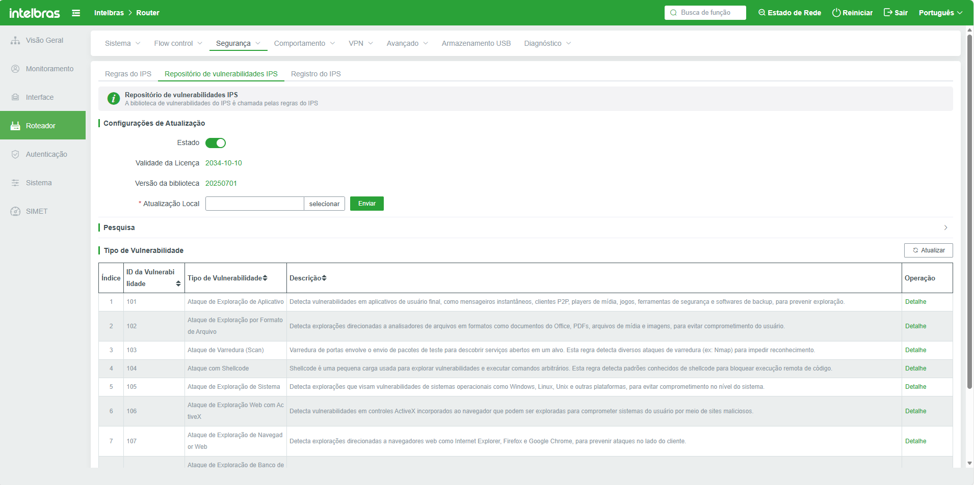Open the Monitoramento sidebar section
Viewport: 974px width, 485px height.
[x=49, y=69]
